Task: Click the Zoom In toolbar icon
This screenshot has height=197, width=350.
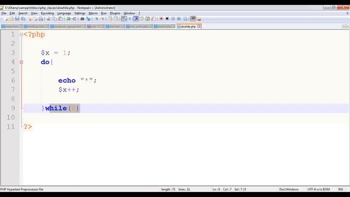Action: pos(97,19)
